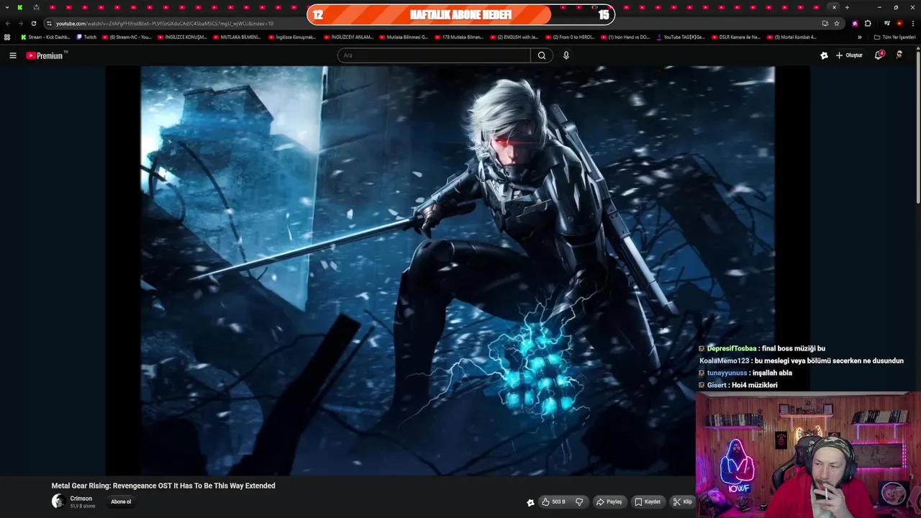Screen dimensions: 921x518
Task: Open '(2) ENGLISH with Ja...' bookmark
Action: click(514, 37)
